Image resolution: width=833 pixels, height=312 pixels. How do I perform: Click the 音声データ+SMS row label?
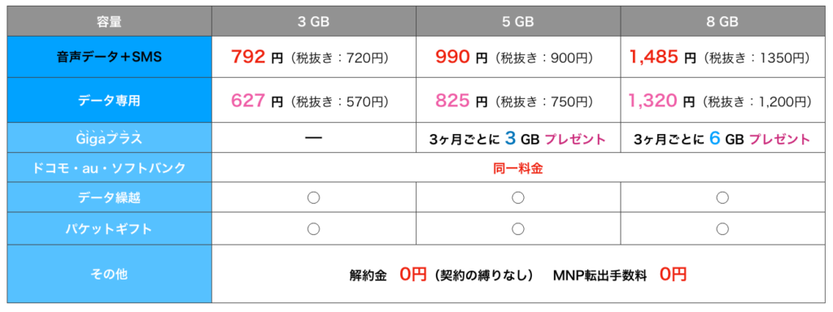(110, 58)
